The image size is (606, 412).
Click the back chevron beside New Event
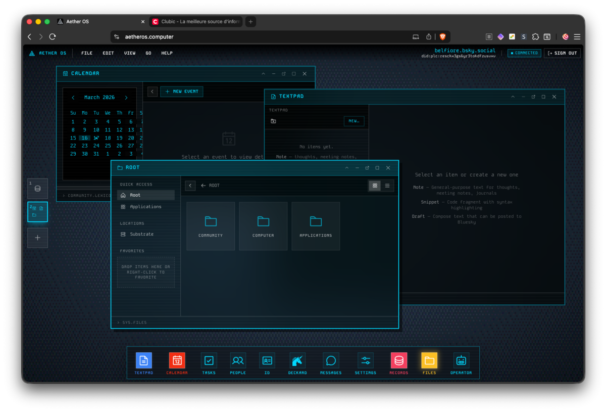pos(153,91)
